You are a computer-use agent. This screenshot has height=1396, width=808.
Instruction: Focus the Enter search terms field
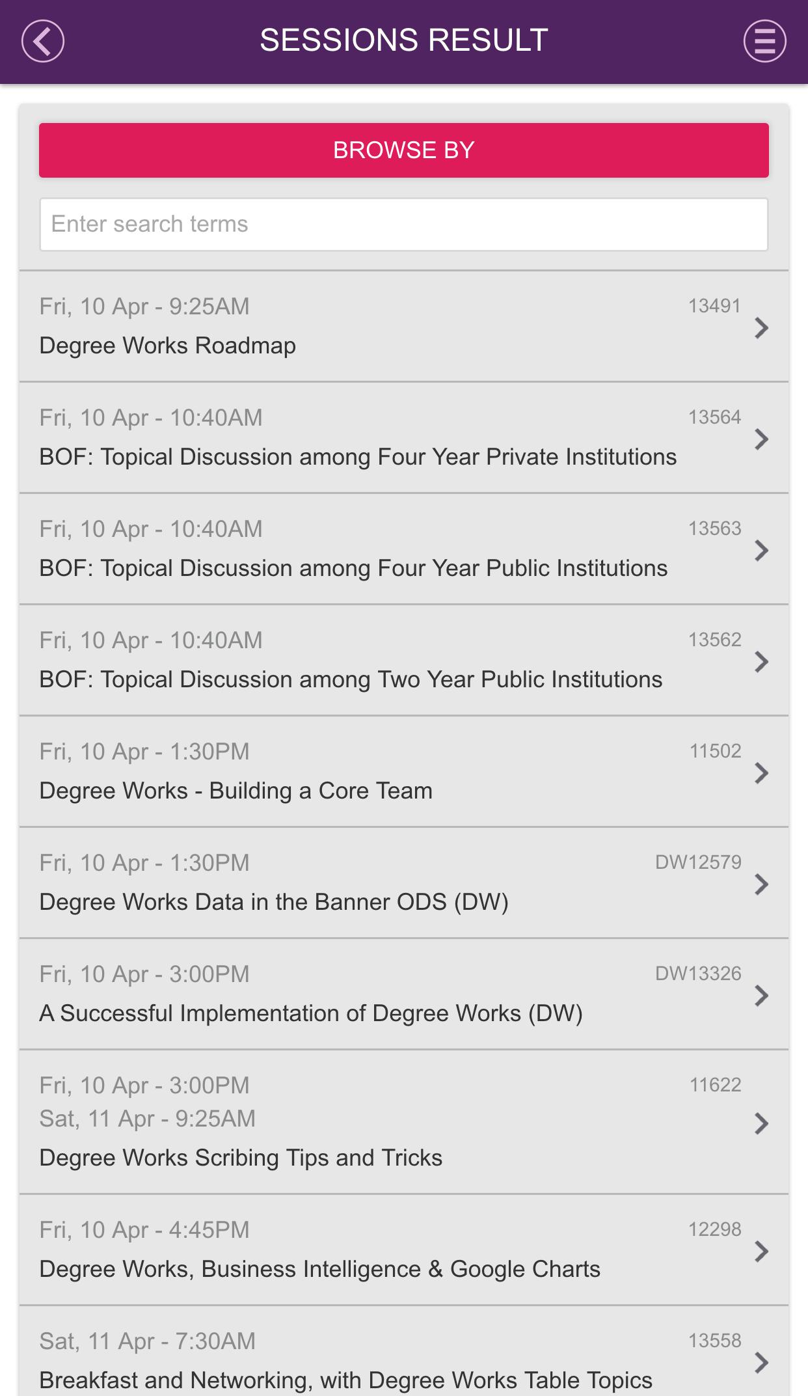[403, 225]
